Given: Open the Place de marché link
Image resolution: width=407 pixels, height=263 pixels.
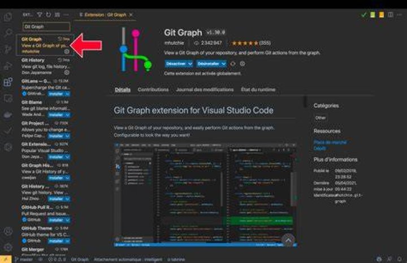Looking at the screenshot, I should (330, 143).
